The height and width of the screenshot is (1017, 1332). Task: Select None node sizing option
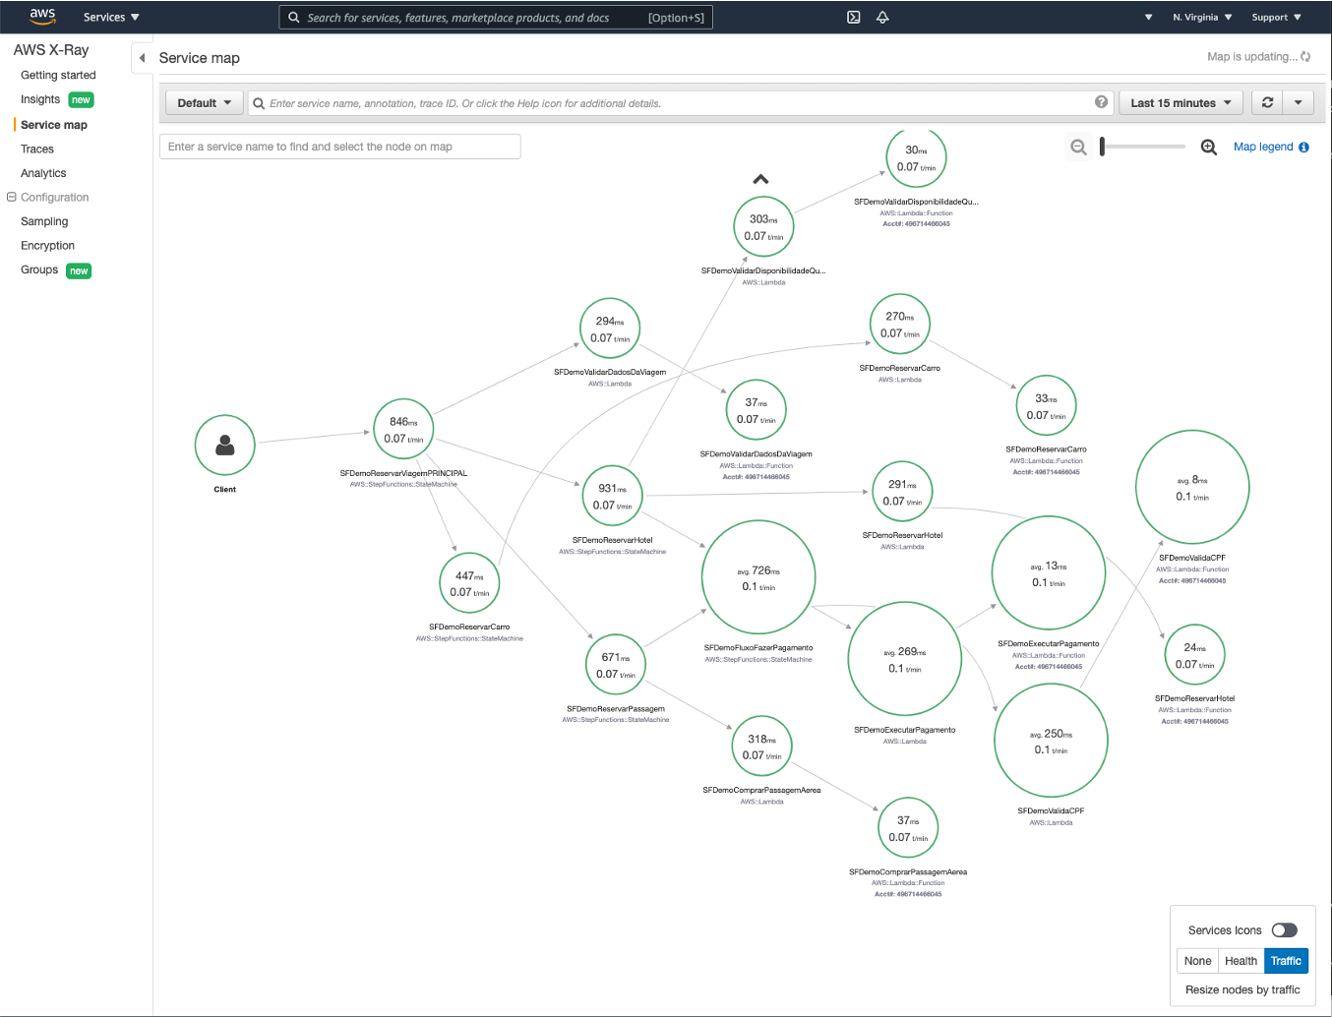click(1197, 961)
